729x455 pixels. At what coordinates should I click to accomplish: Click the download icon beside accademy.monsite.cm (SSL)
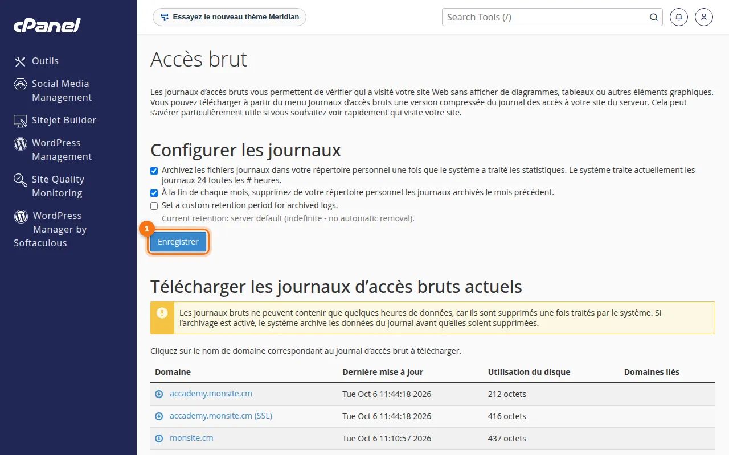point(159,416)
